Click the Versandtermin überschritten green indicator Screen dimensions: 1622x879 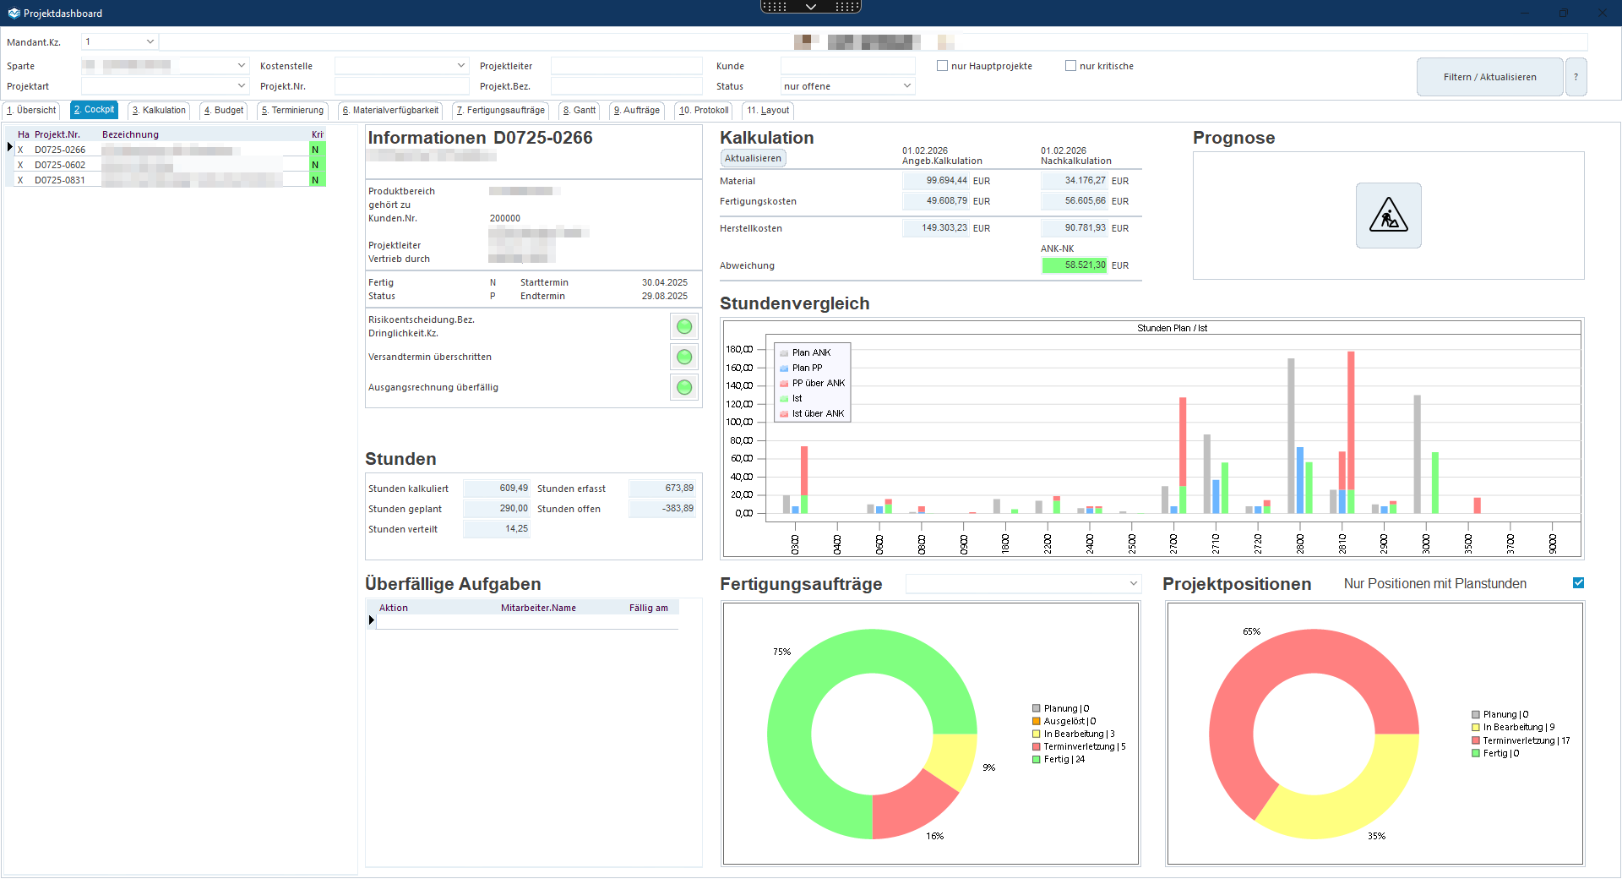pos(684,357)
